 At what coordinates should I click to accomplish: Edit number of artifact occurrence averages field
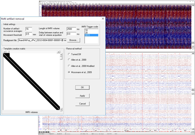click(29, 29)
